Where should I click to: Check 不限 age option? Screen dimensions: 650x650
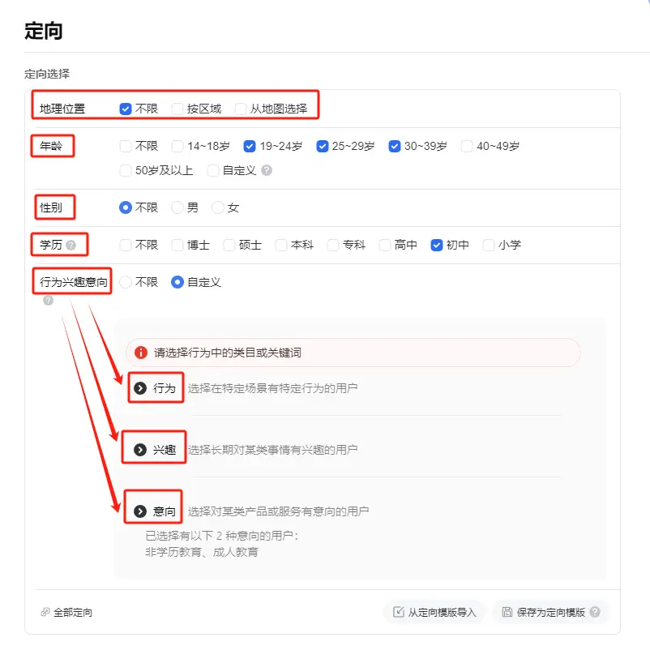(x=126, y=146)
